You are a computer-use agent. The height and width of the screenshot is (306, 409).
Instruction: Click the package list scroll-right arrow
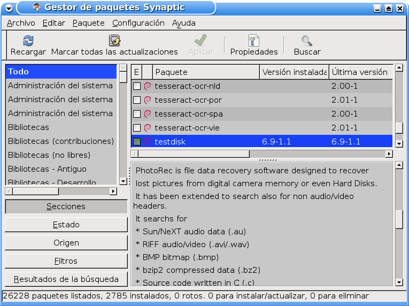pos(389,154)
